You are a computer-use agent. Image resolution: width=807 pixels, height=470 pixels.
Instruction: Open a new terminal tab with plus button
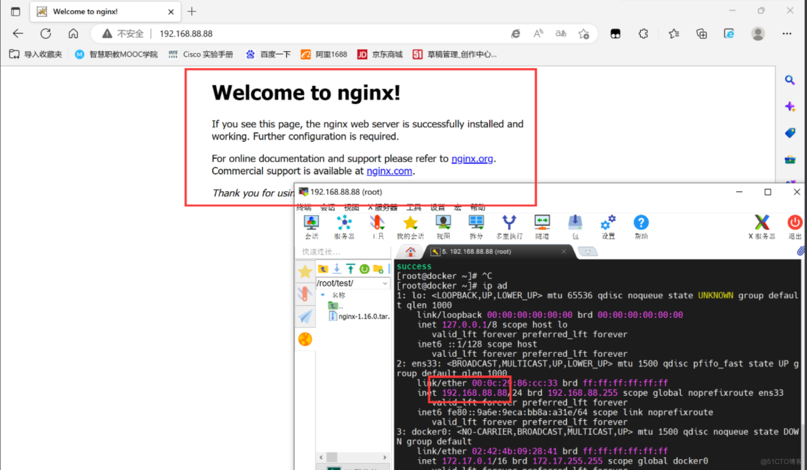click(x=588, y=251)
